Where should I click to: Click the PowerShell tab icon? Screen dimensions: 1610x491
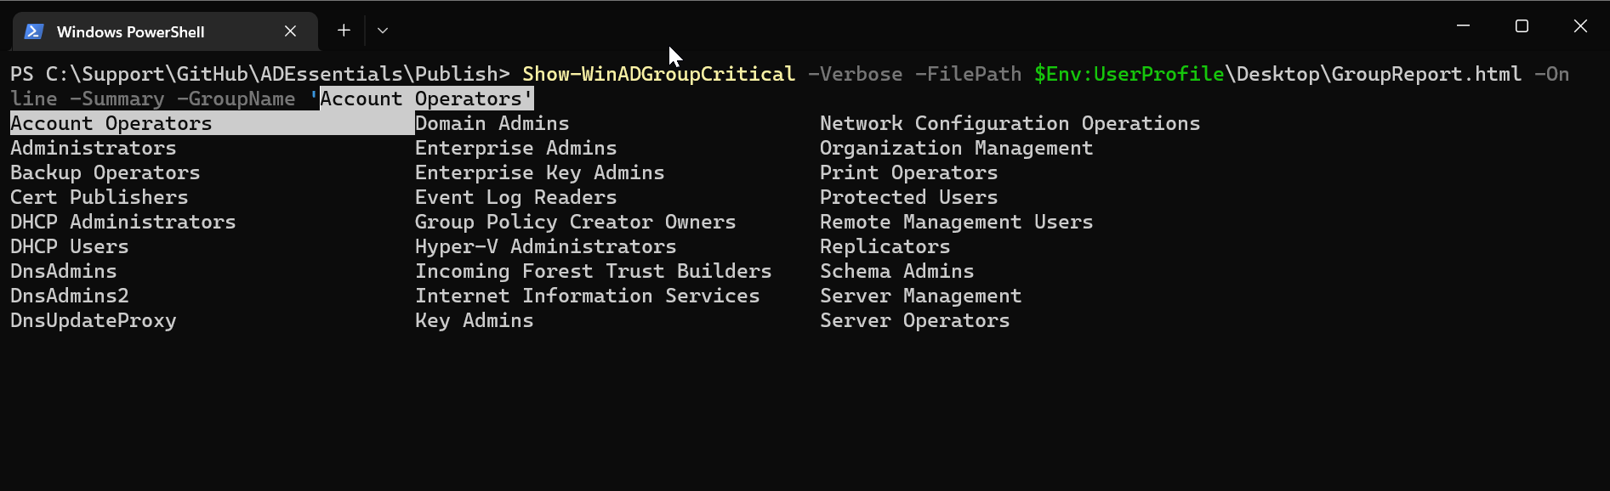pos(34,31)
